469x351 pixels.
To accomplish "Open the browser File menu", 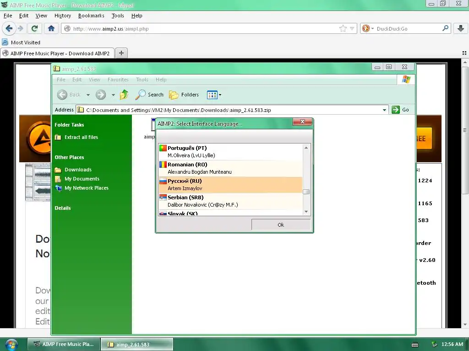I will (x=8, y=16).
